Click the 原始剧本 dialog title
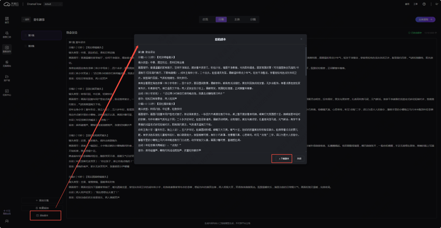441x228 pixels. click(220, 39)
